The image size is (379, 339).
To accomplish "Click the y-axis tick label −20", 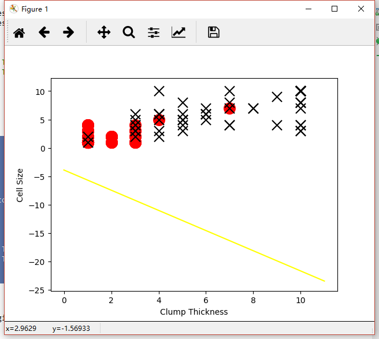I will (37, 262).
